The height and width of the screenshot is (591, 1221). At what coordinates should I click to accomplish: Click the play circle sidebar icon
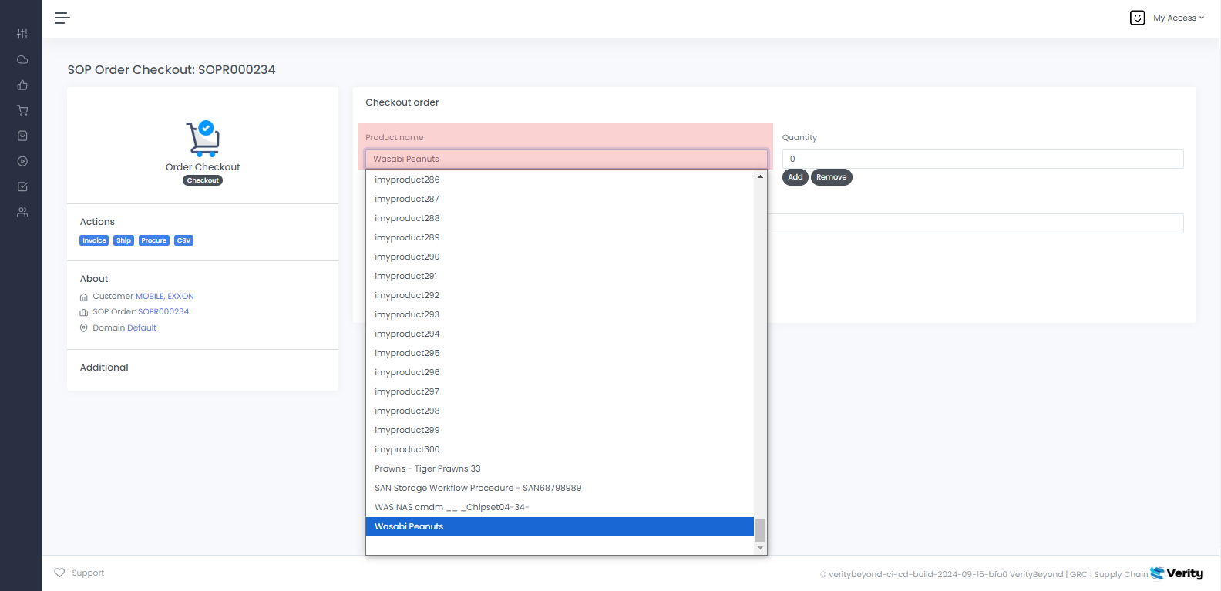point(22,161)
